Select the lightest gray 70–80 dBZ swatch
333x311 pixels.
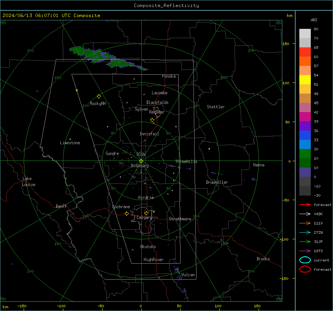coord(305,33)
